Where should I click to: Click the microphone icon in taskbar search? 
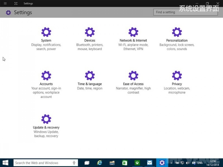click(74, 163)
